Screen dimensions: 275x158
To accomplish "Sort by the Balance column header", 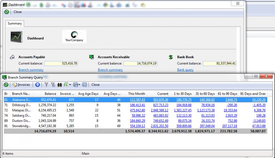I will pos(45,94).
